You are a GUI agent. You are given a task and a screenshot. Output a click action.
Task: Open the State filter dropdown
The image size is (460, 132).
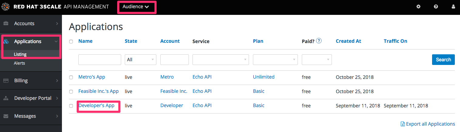pyautogui.click(x=140, y=59)
